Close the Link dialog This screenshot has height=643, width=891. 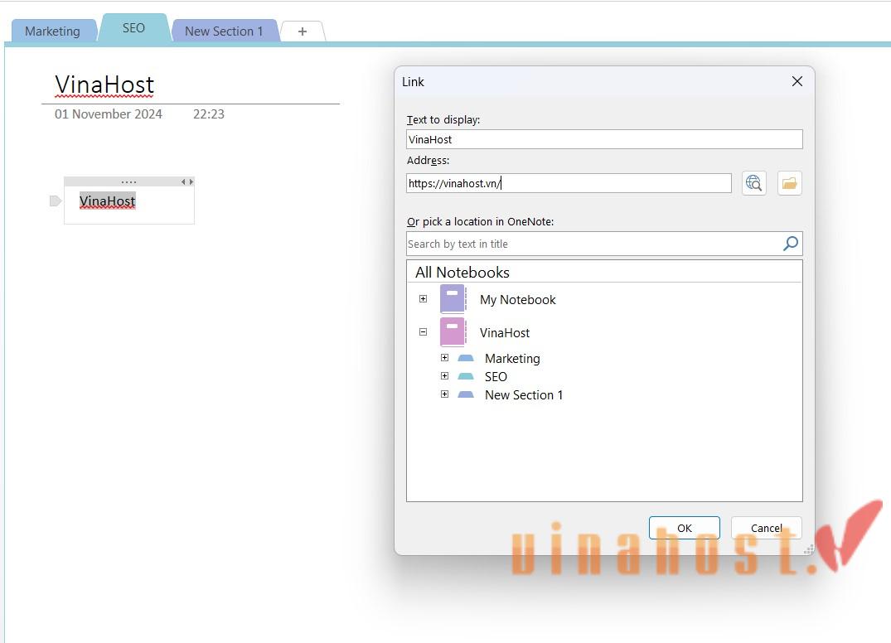tap(797, 82)
